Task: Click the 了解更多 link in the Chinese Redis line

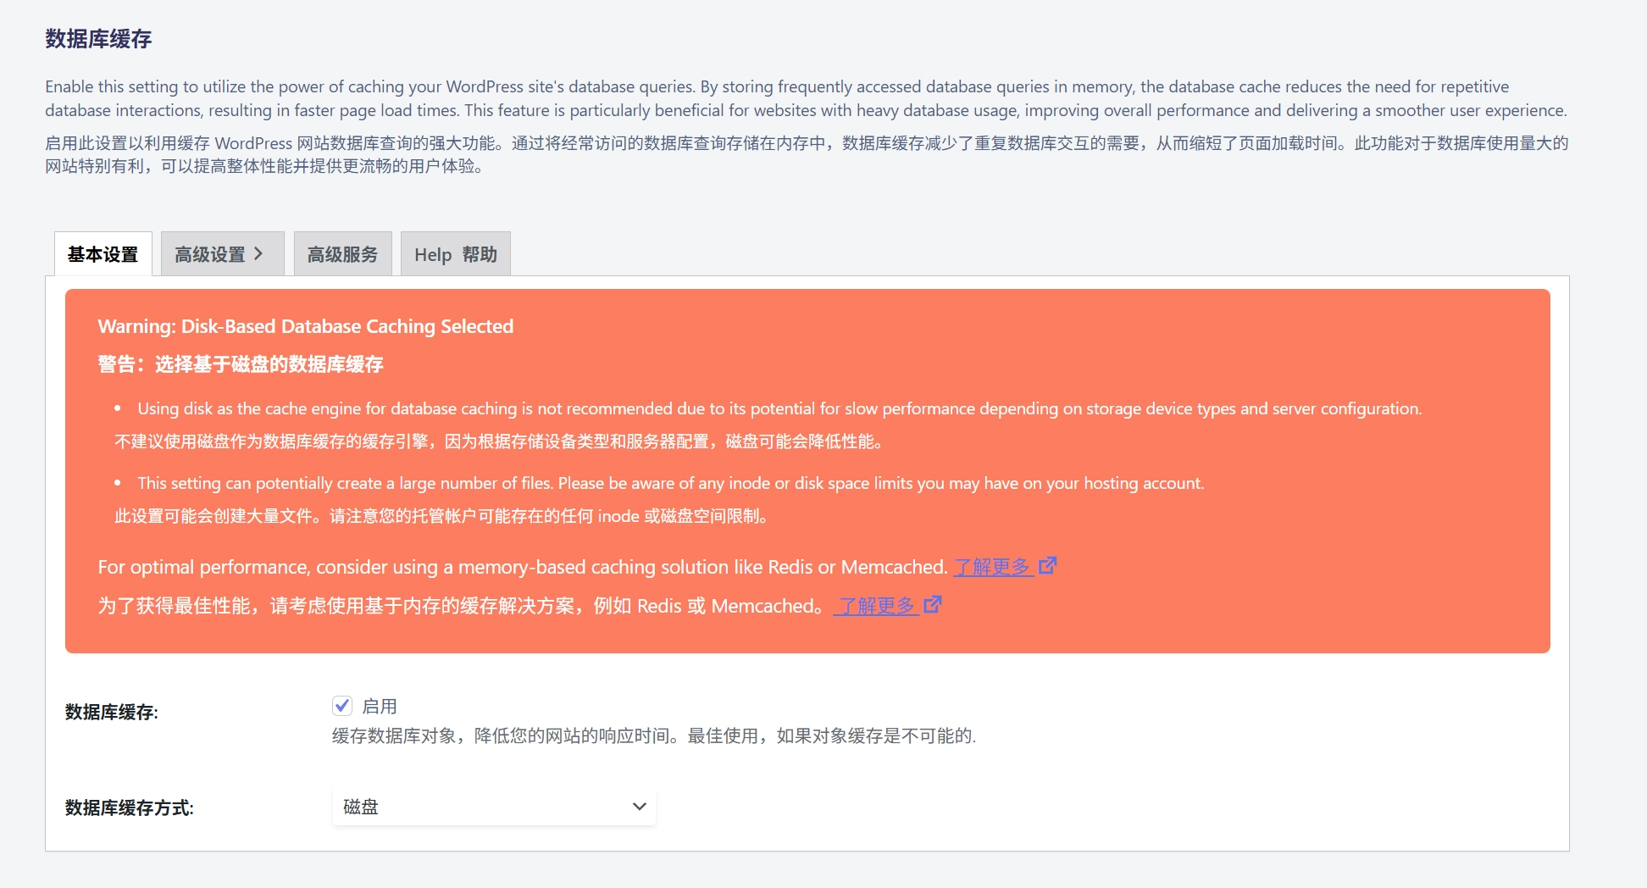Action: [876, 606]
